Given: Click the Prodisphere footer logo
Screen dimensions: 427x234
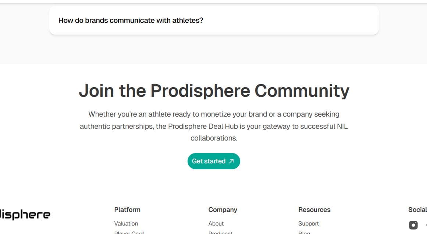Looking at the screenshot, I should [24, 214].
